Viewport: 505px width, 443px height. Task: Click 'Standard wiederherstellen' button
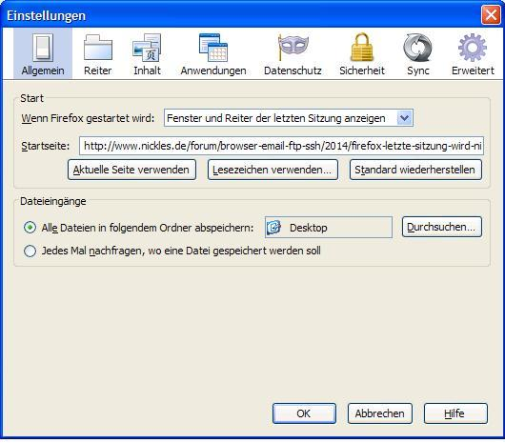click(415, 170)
